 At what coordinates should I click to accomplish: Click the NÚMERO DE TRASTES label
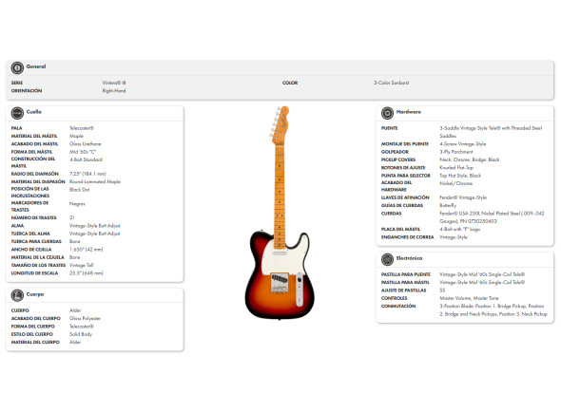[x=33, y=218]
